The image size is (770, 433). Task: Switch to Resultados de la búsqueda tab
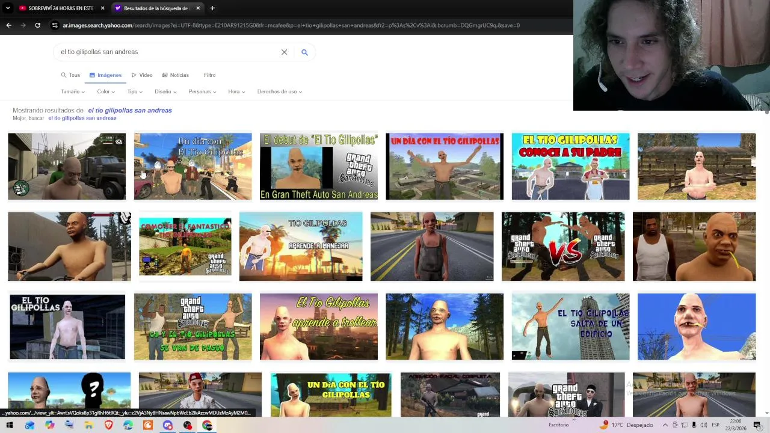click(x=156, y=8)
